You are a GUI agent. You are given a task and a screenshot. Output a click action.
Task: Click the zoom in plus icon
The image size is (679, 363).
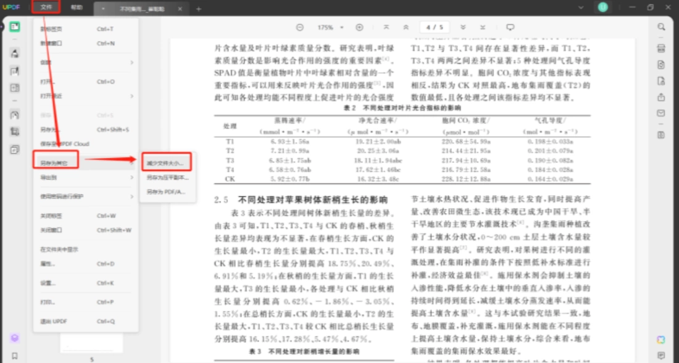coord(359,27)
